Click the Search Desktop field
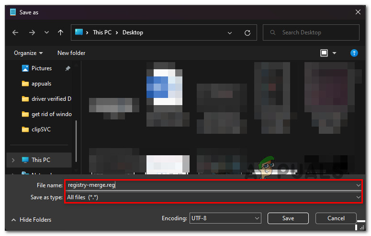371x236 pixels. (x=311, y=32)
